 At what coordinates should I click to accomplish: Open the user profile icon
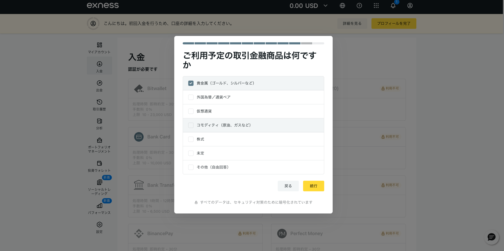pos(410,6)
